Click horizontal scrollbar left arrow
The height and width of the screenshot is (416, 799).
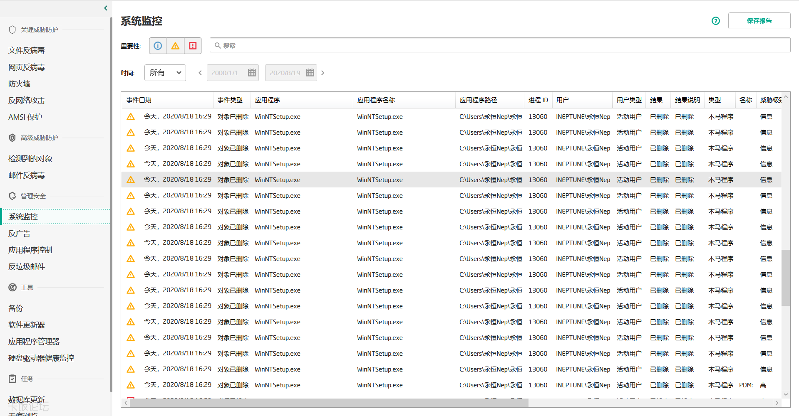coord(126,403)
